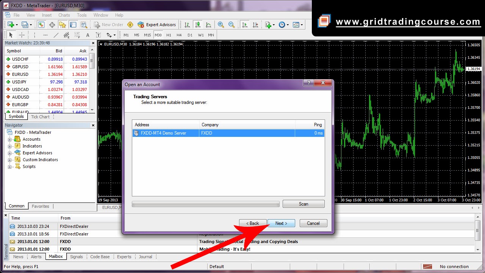Click the New Order button
The height and width of the screenshot is (273, 485).
[109, 25]
